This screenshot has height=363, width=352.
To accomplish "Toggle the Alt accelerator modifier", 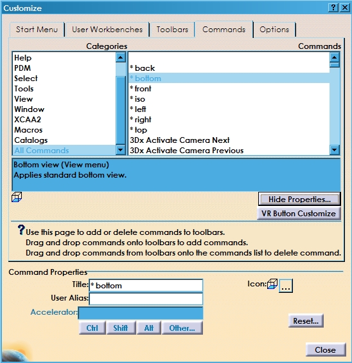I will 149,328.
